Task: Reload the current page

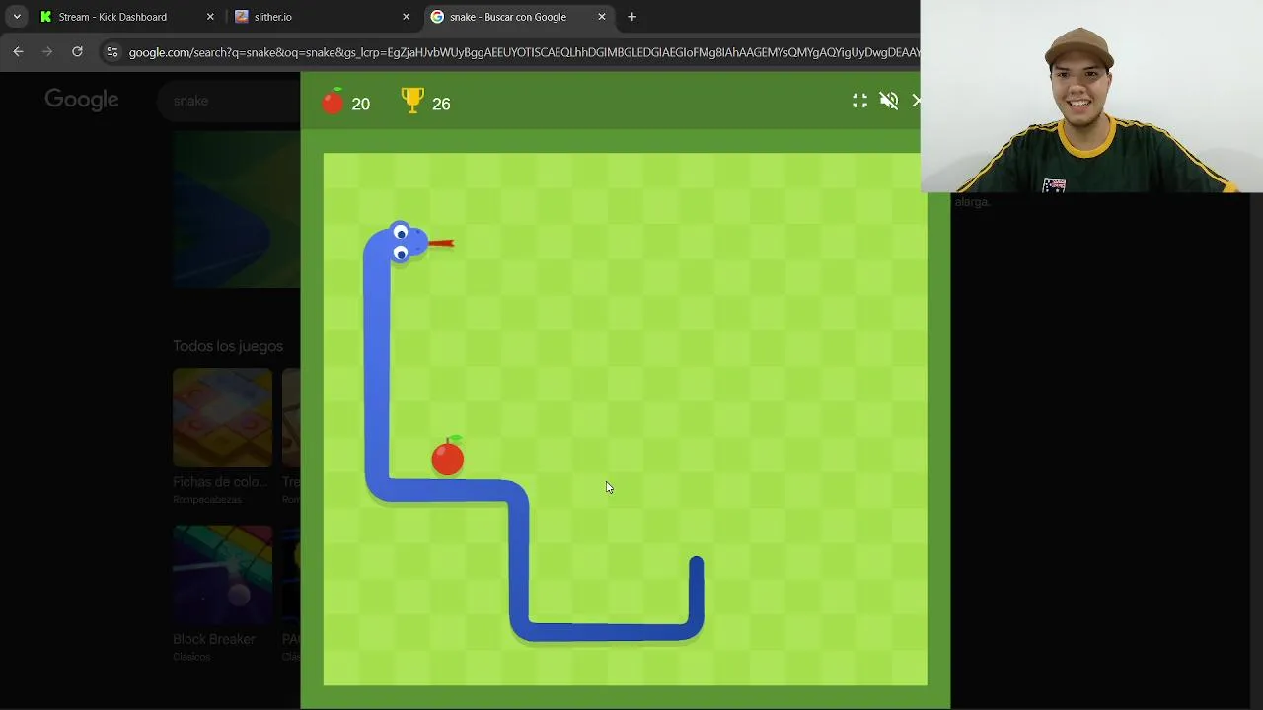Action: click(77, 52)
